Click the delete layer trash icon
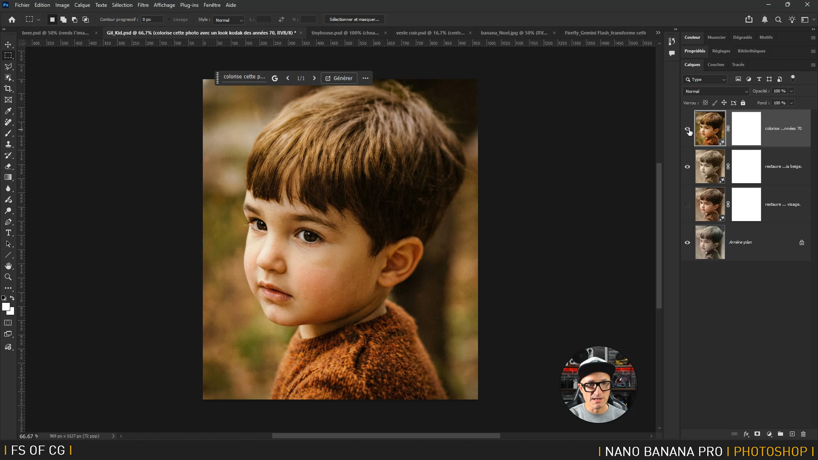 (803, 434)
